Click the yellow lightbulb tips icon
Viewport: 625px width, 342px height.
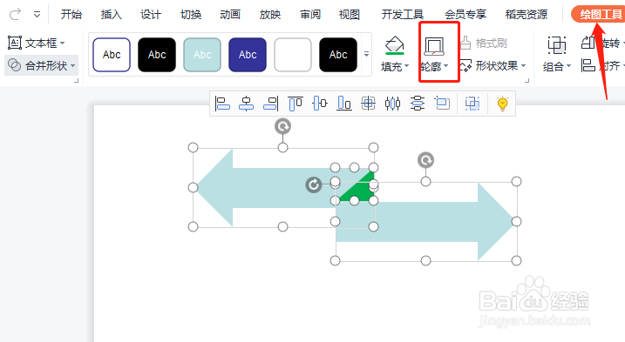(x=503, y=104)
